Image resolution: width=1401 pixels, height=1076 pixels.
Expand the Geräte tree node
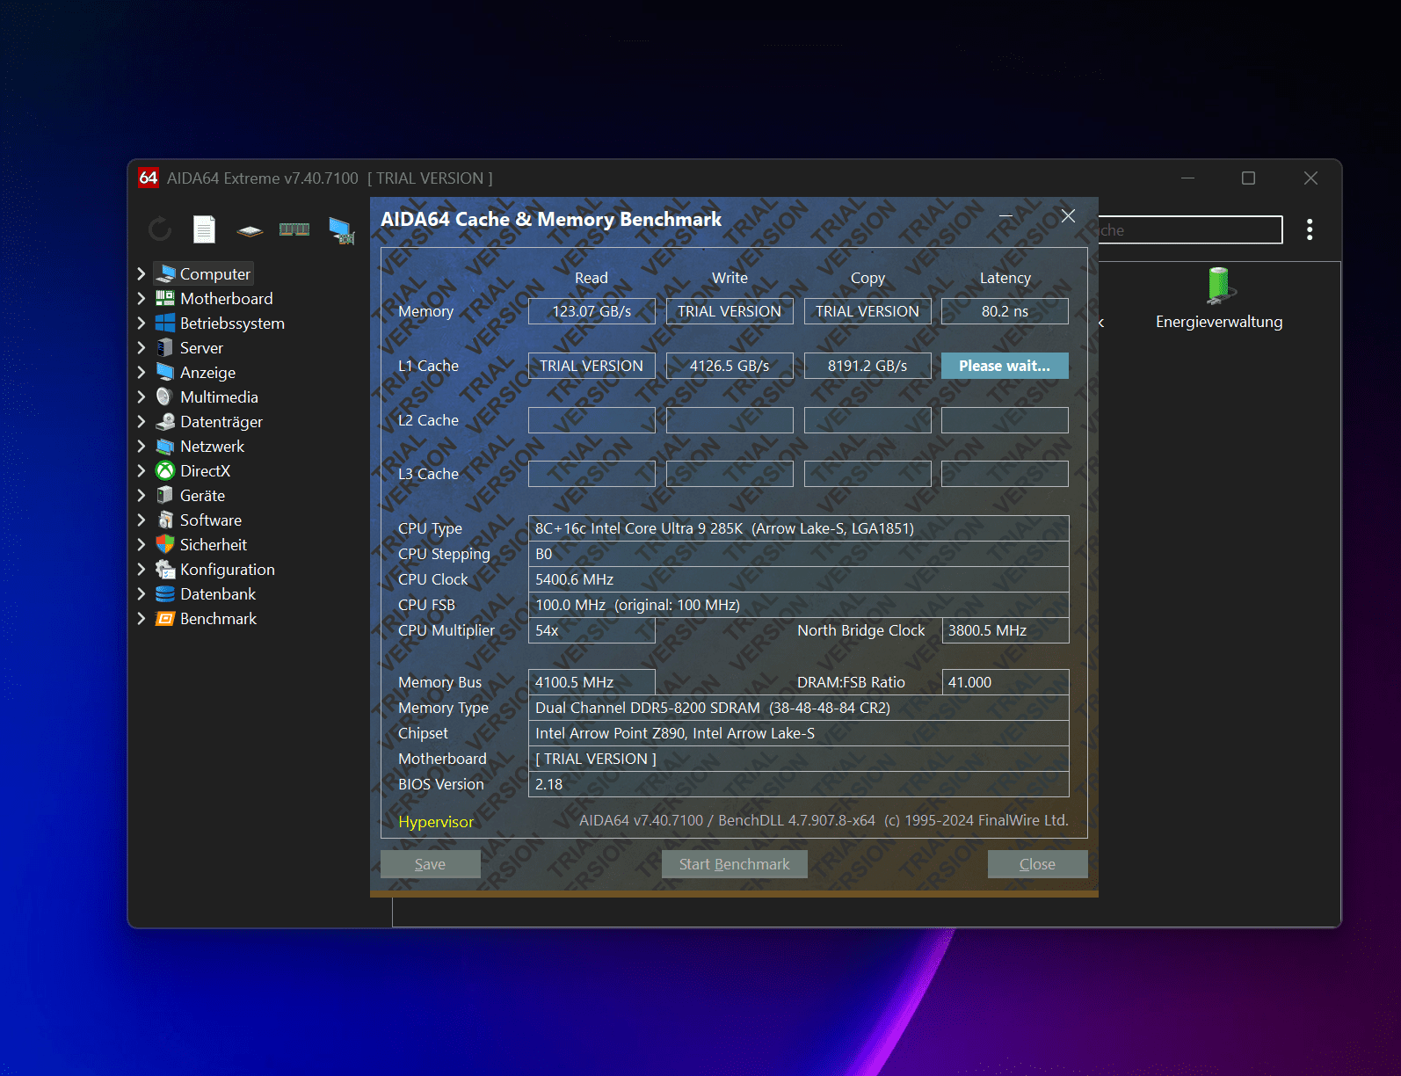pos(142,496)
